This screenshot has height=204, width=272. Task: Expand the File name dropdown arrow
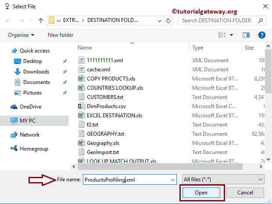(x=173, y=180)
